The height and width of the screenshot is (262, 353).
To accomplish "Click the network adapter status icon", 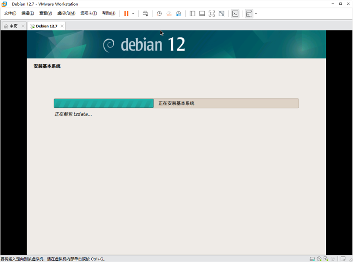I will coord(326,259).
